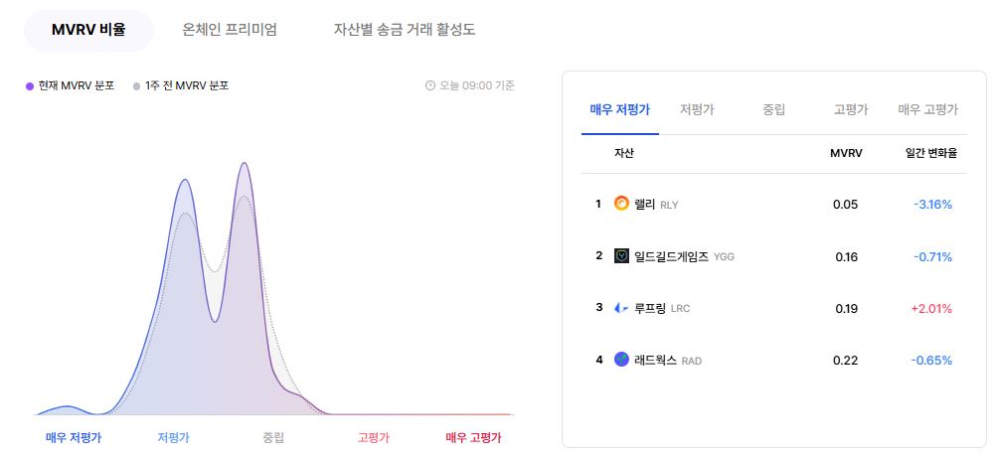Sort by the 일간 변화율 column header
Viewport: 996px width, 454px height.
930,153
